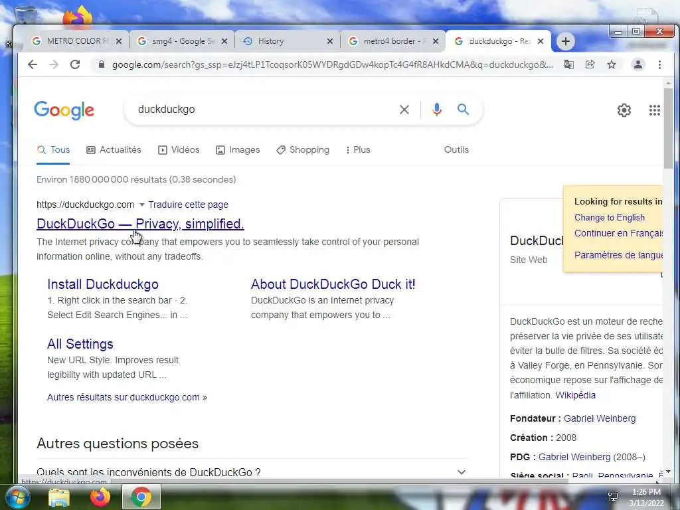Close the History tab
This screenshot has height=510, width=680.
[330, 41]
